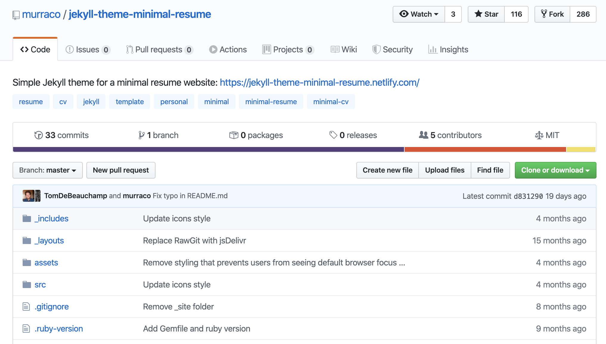
Task: Expand the Branch: master selector
Action: [48, 170]
